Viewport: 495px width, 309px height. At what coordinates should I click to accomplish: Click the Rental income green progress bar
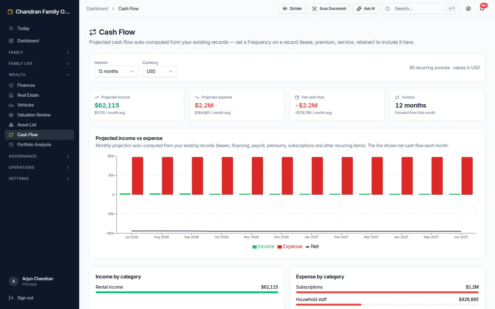click(187, 292)
